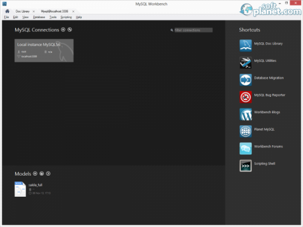Open the sakila_full model file icon
This screenshot has height=227, width=303.
pos(20,189)
